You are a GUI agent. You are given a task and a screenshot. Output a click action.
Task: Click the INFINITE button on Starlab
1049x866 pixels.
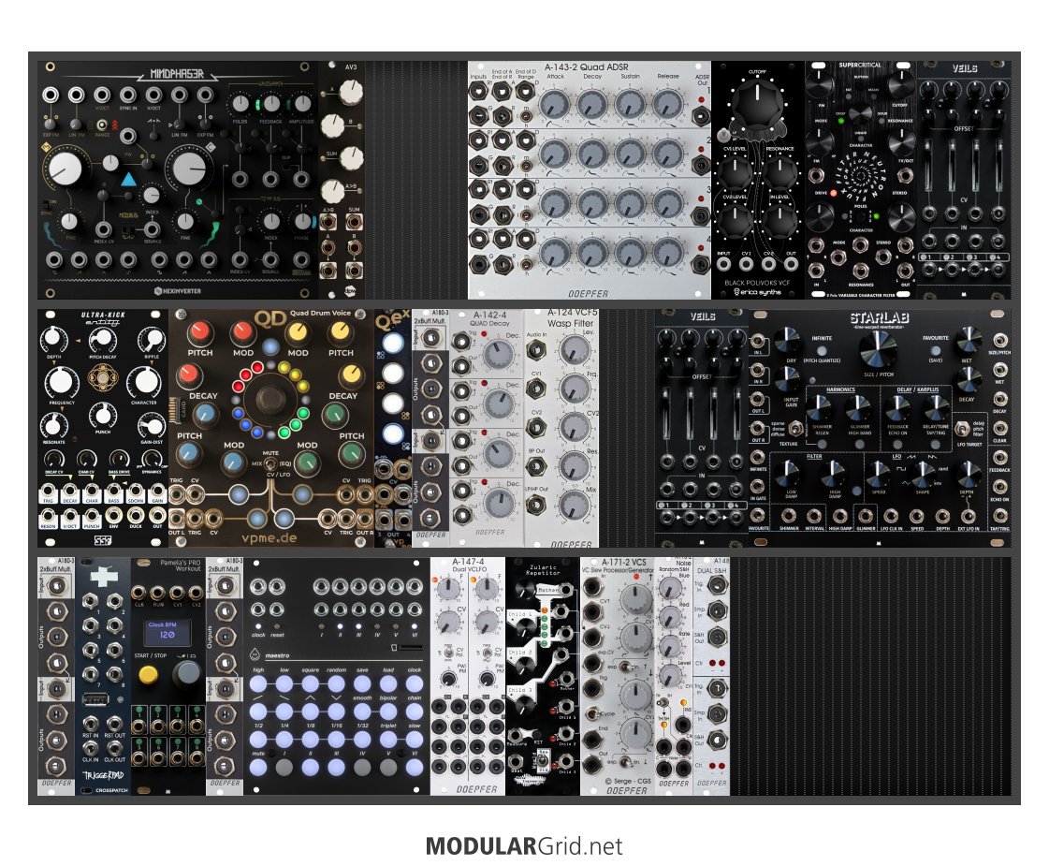click(x=822, y=349)
